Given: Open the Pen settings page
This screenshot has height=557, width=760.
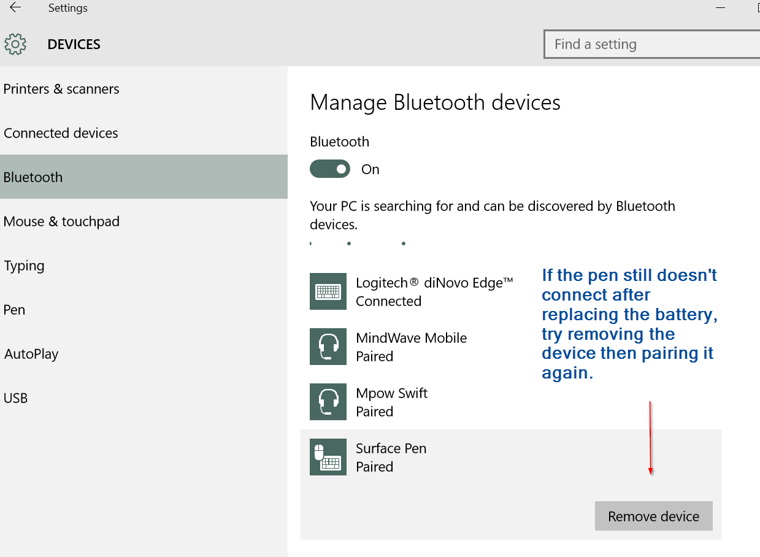Looking at the screenshot, I should pos(15,310).
